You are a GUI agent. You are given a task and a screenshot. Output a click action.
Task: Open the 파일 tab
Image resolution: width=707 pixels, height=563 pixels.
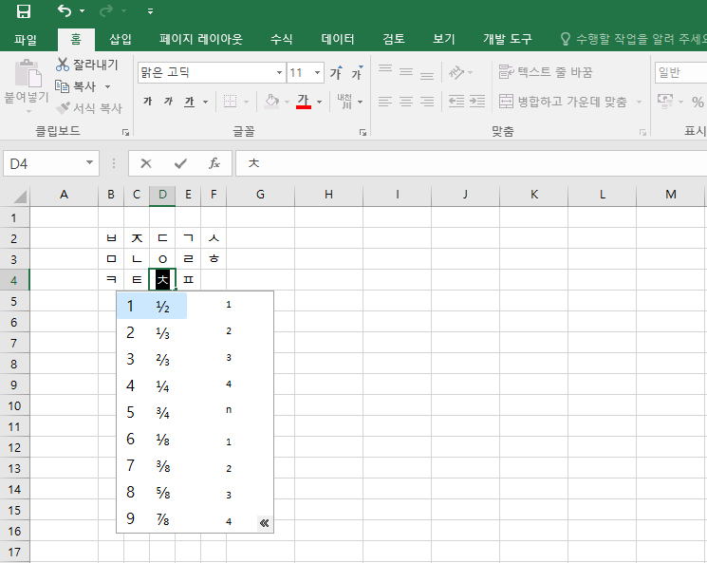tap(26, 40)
